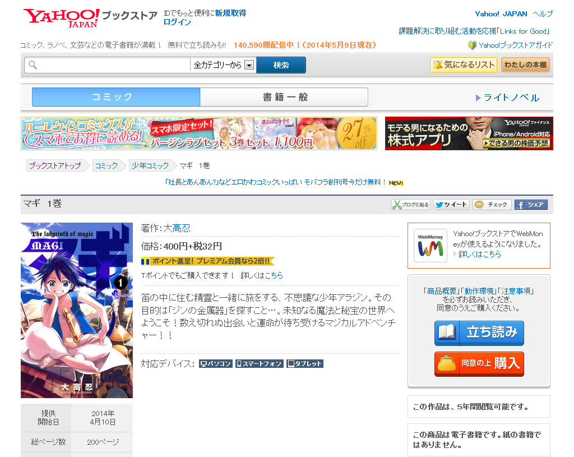Click the 価格:400円+税32円 text

182,246
